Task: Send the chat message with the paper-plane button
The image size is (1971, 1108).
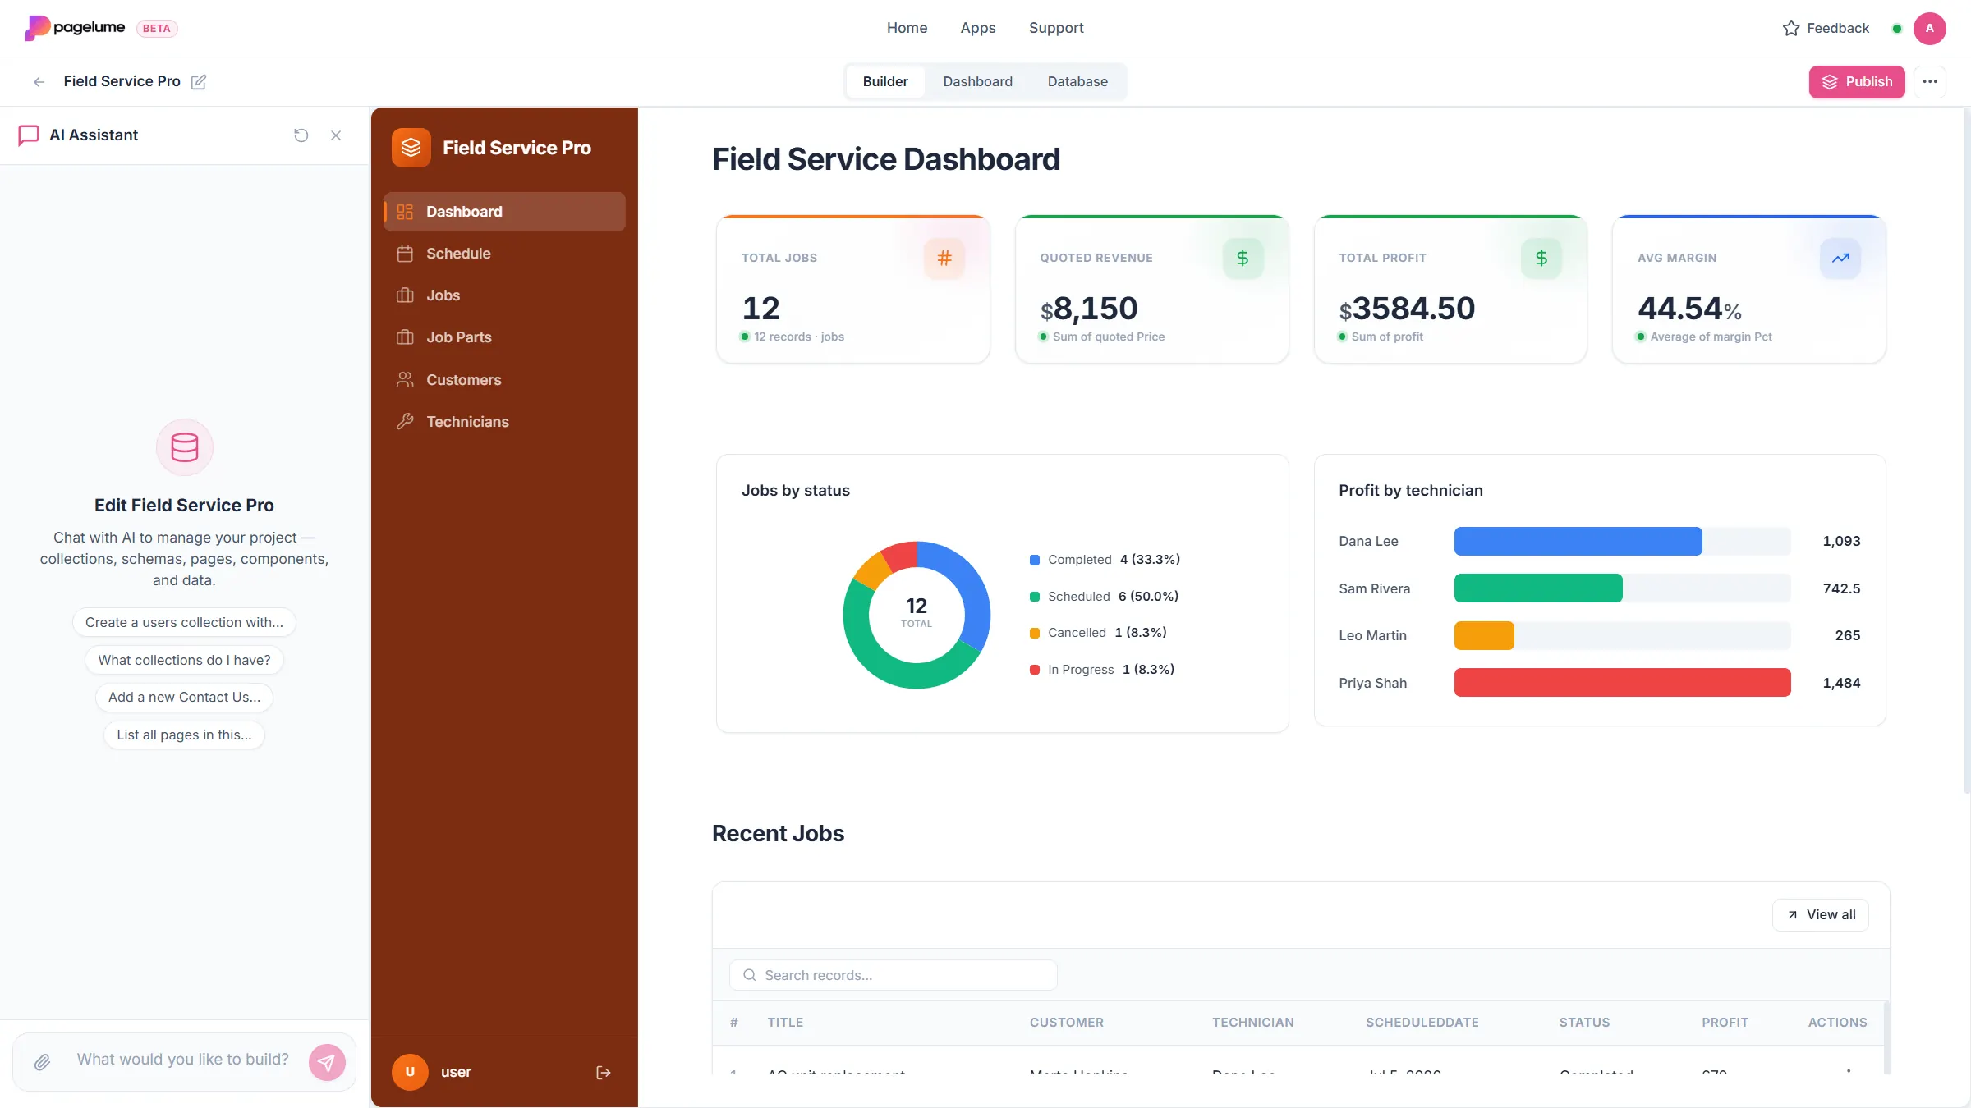Action: (x=327, y=1062)
